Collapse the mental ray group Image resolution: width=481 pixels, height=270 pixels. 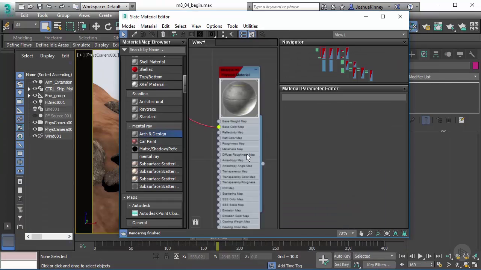coord(129,126)
